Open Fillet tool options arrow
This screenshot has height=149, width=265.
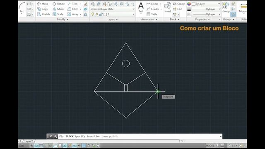(x=80, y=9)
